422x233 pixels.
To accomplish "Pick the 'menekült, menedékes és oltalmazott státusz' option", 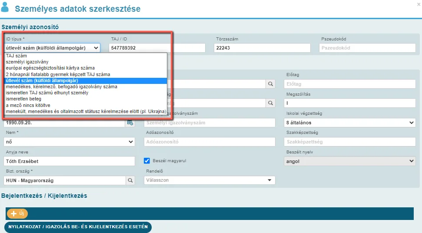I will coord(86,111).
